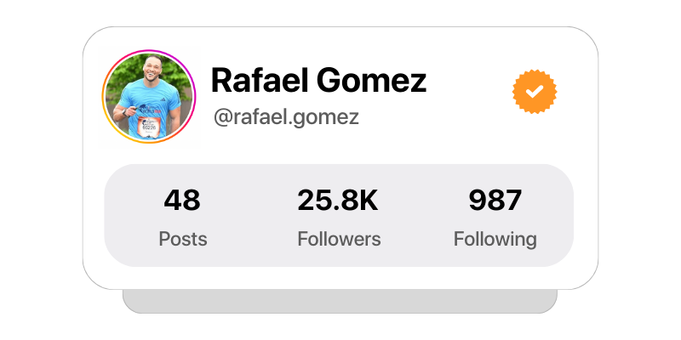This screenshot has height=340, width=681.
Task: Open the 987 following count
Action: 495,201
